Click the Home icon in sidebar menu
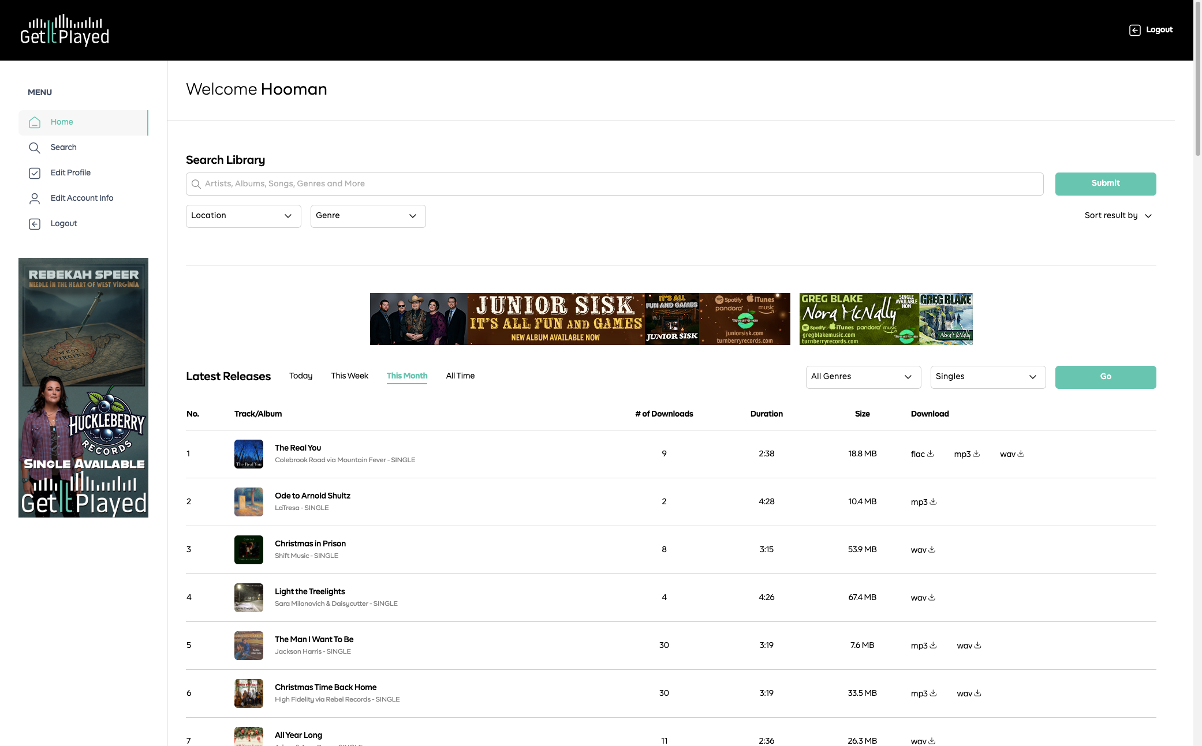The image size is (1202, 746). [x=35, y=122]
